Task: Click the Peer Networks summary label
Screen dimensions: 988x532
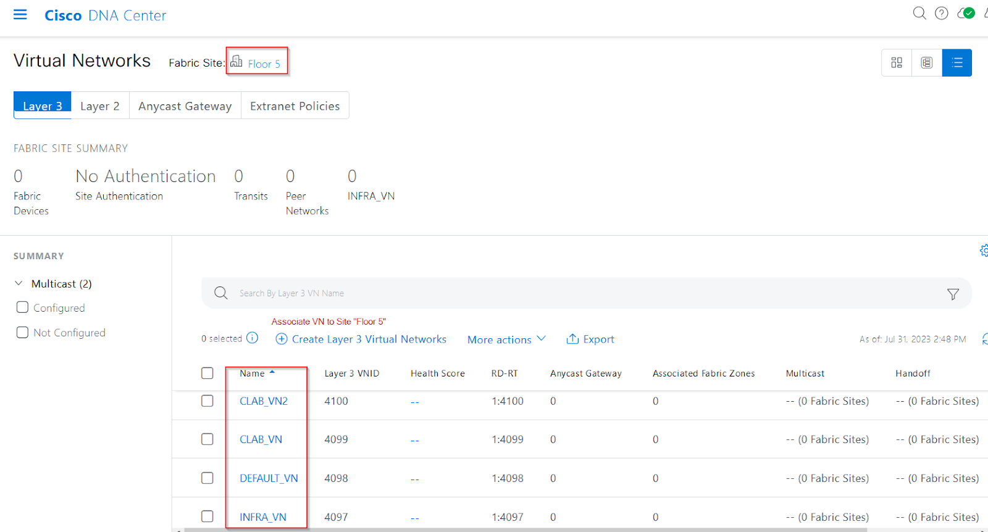Action: click(x=307, y=203)
